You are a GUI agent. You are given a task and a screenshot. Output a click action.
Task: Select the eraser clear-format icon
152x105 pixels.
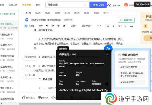point(64,26)
